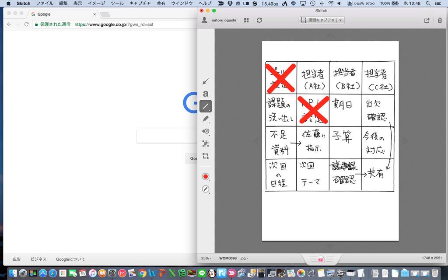Click the Skitch trash icon
This screenshot has width=448, height=280.
coord(440,20)
